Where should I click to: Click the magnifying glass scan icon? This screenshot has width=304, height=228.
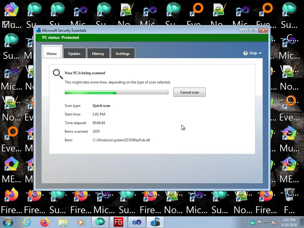click(58, 74)
